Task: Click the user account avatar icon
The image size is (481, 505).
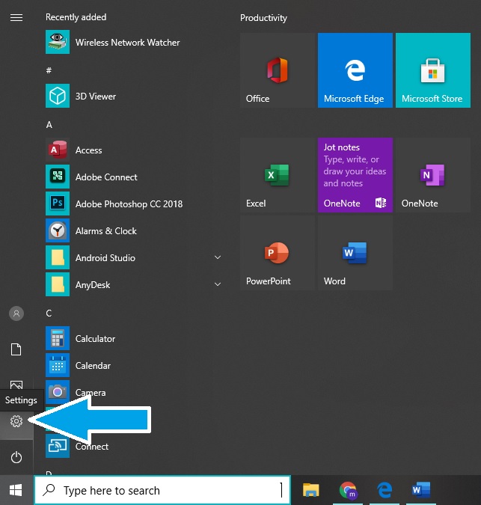Action: point(16,313)
